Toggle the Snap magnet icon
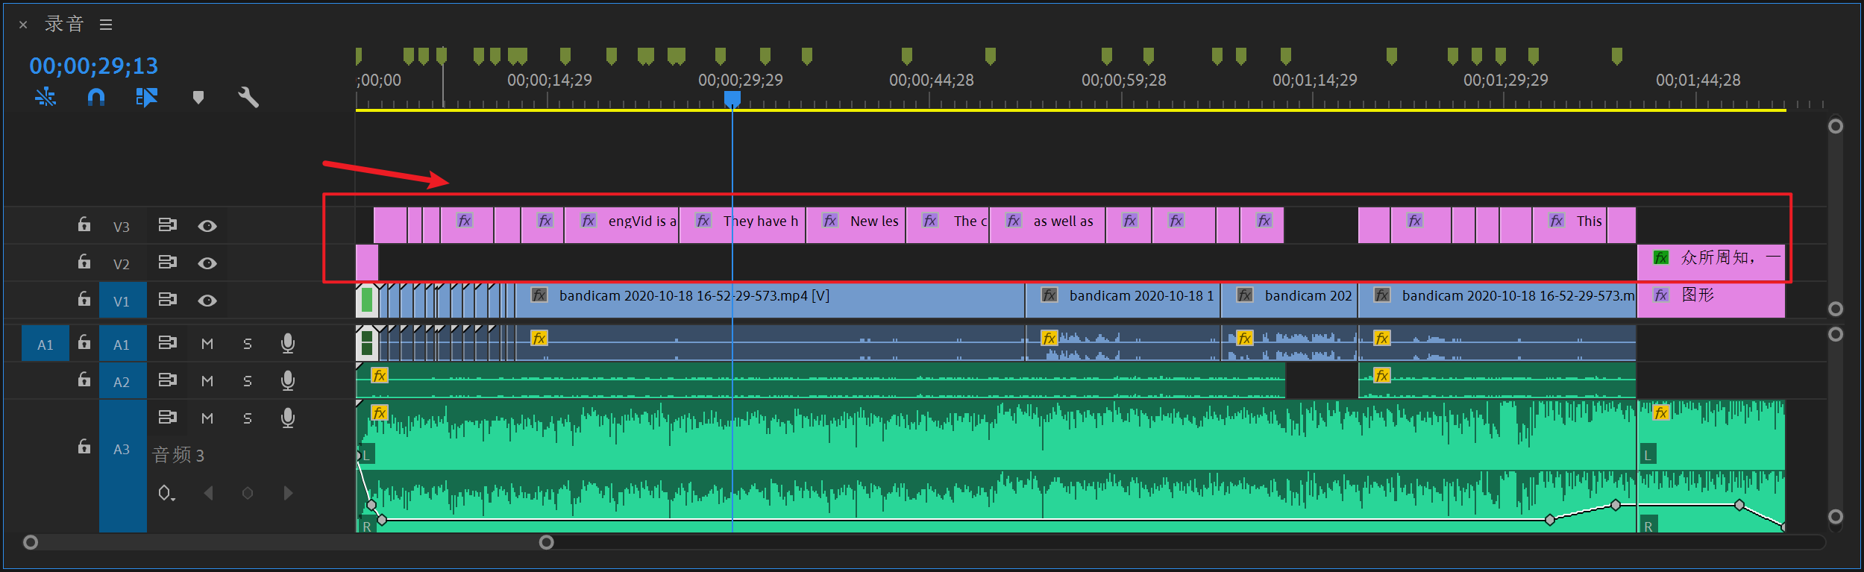This screenshot has height=572, width=1864. [96, 97]
